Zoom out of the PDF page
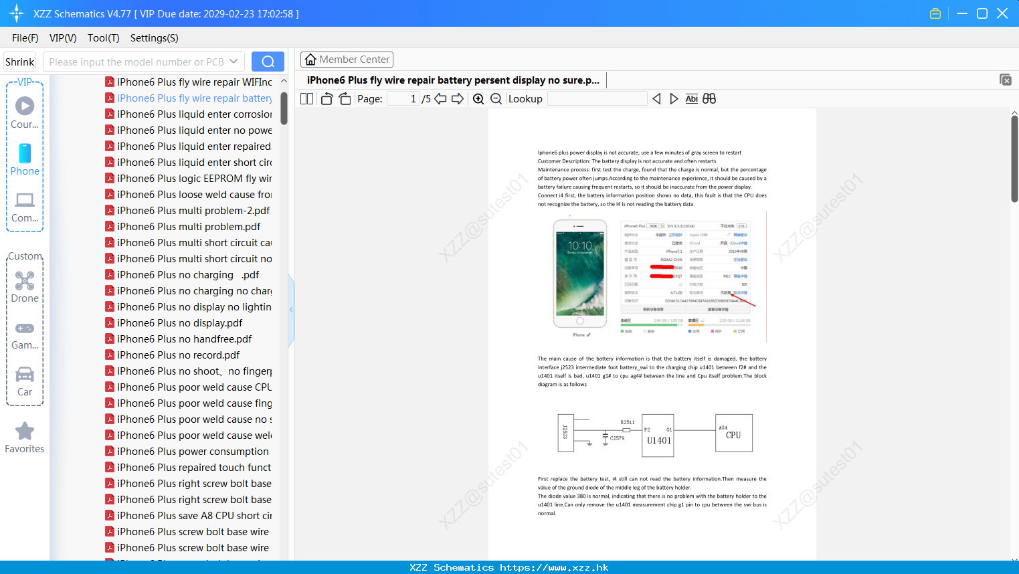 496,98
